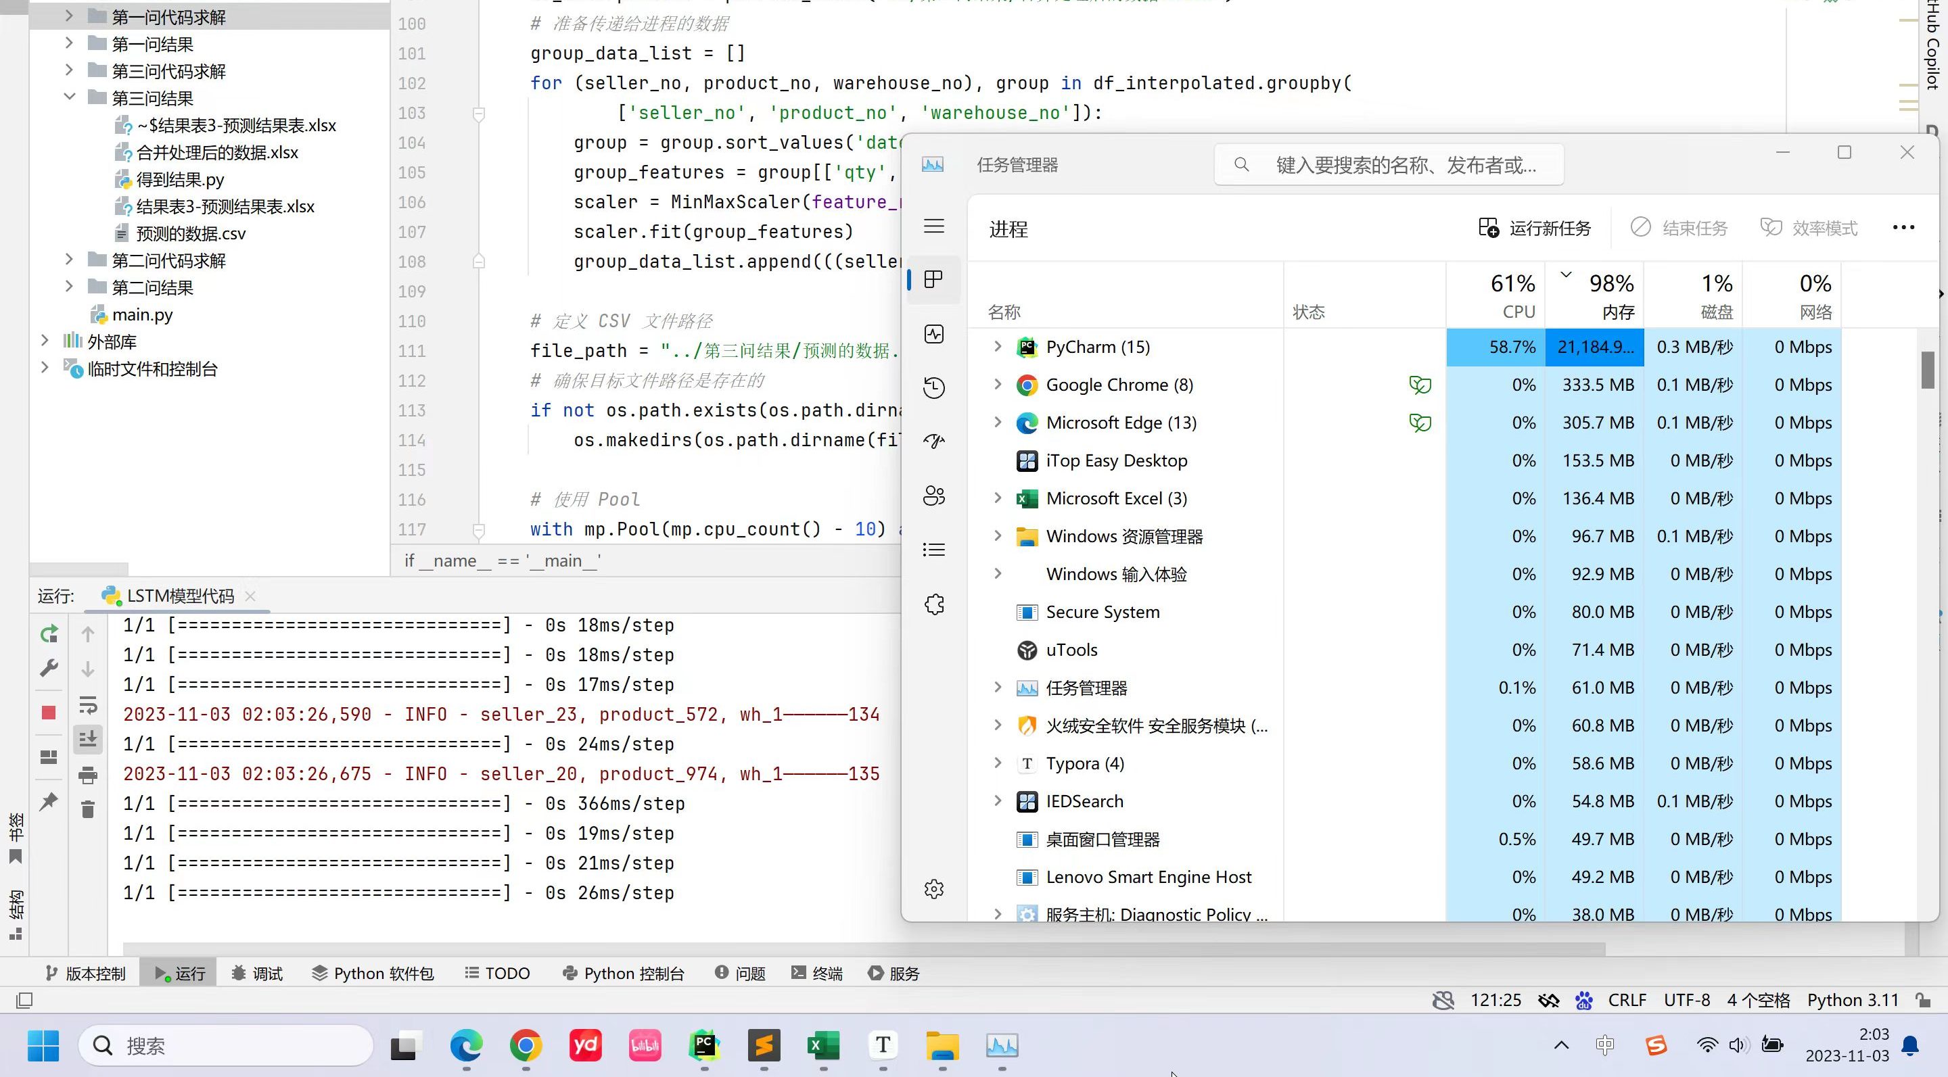Click the red stop button in Run panel
This screenshot has width=1948, height=1077.
[x=49, y=713]
